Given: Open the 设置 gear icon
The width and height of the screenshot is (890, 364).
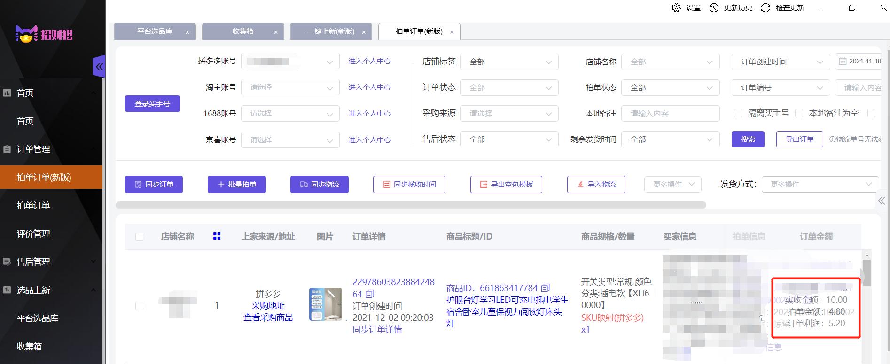Looking at the screenshot, I should pyautogui.click(x=676, y=8).
